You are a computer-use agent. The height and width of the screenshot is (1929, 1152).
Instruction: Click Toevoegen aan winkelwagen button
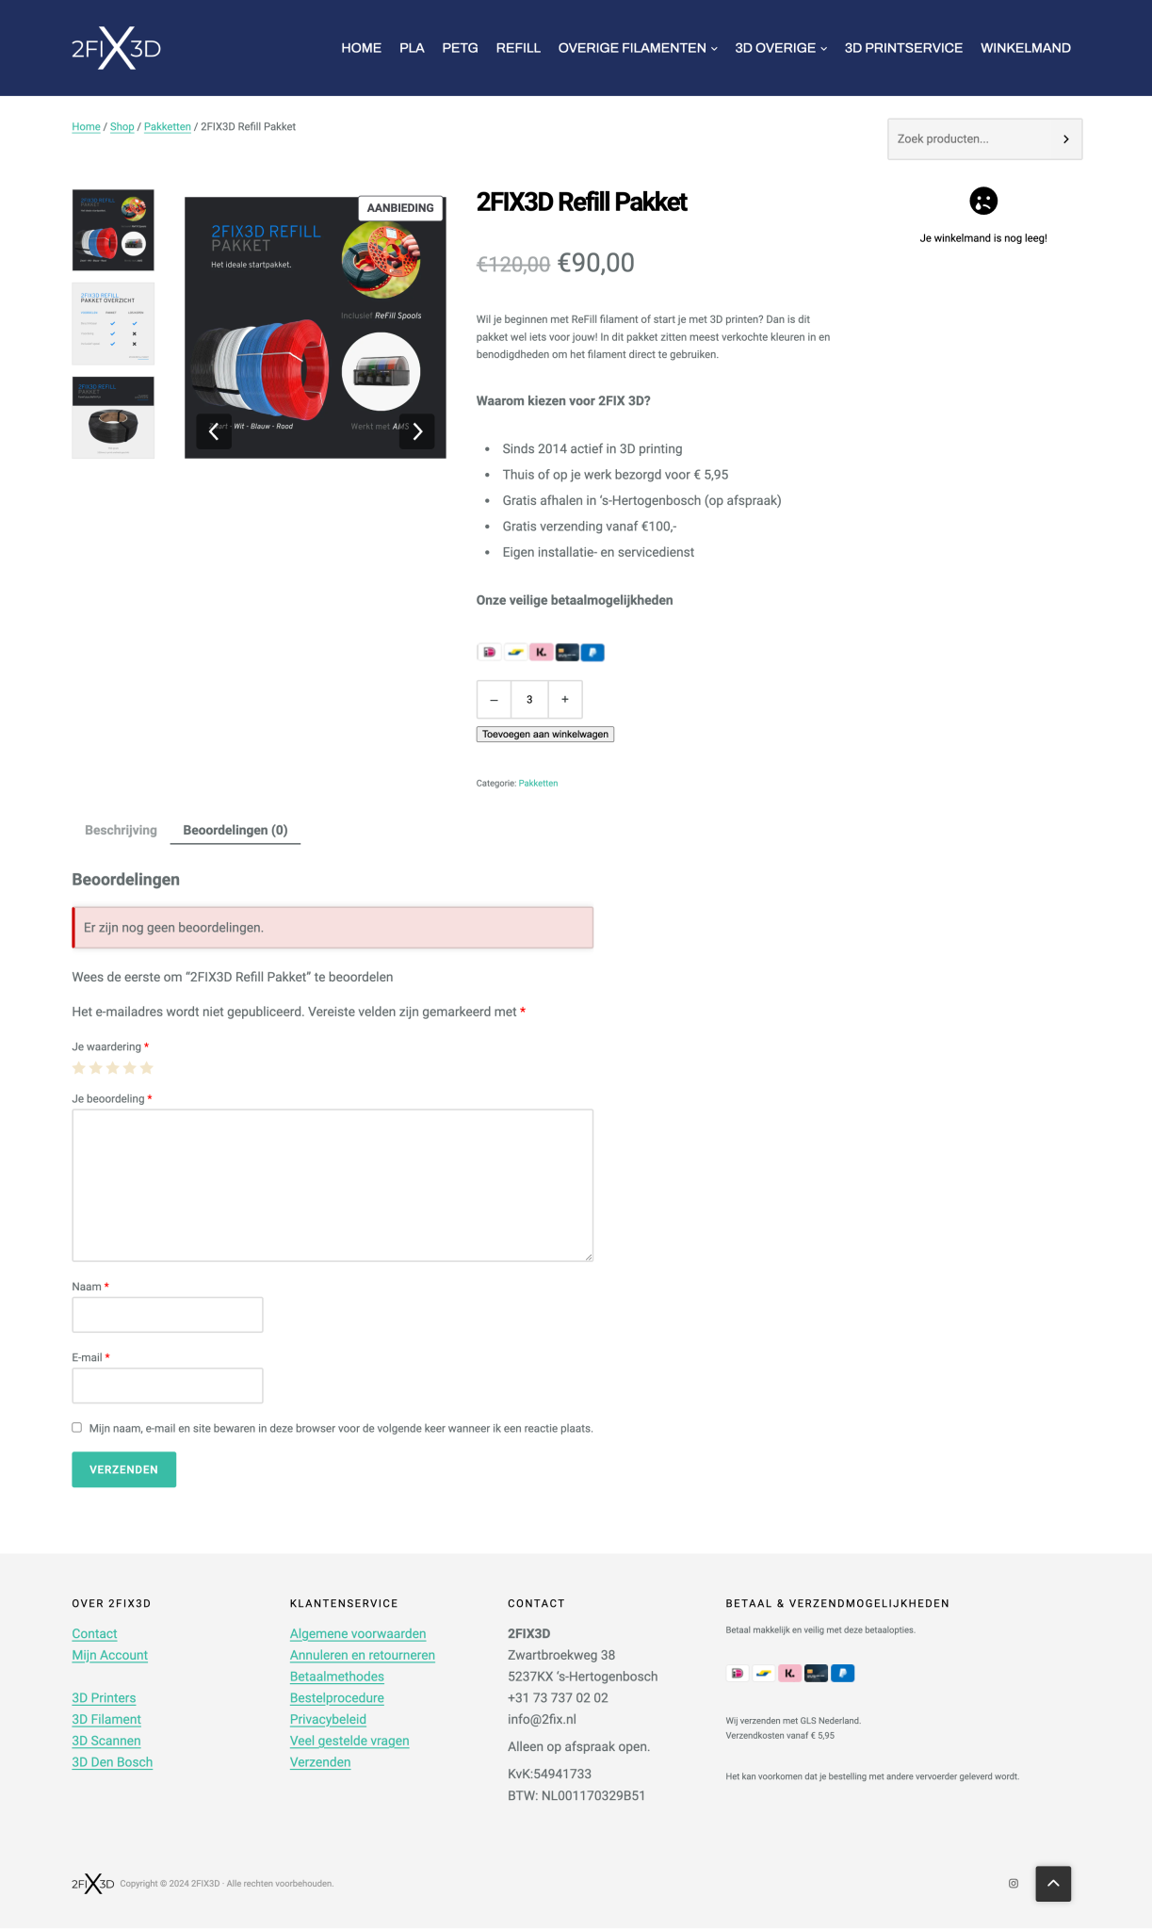(545, 735)
